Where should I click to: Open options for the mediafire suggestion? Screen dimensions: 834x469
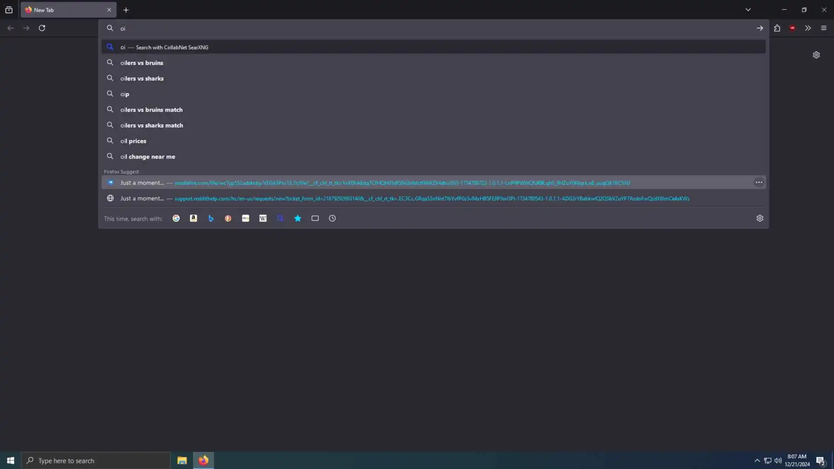[759, 182]
